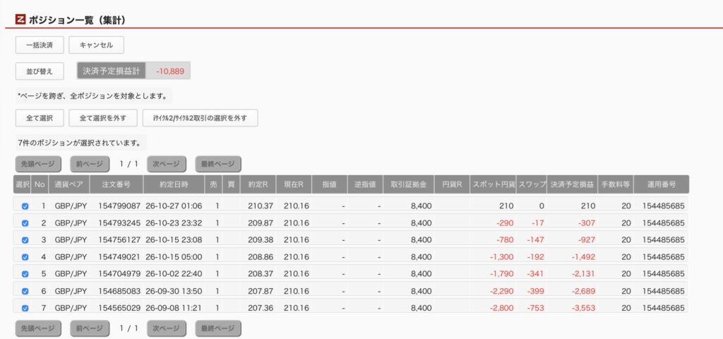Toggle checkbox in row 5 GBP/JPY 208.37
The width and height of the screenshot is (723, 339).
(x=25, y=274)
